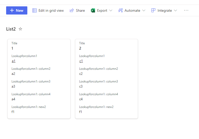
Task: Click the New item button
Action: (17, 10)
